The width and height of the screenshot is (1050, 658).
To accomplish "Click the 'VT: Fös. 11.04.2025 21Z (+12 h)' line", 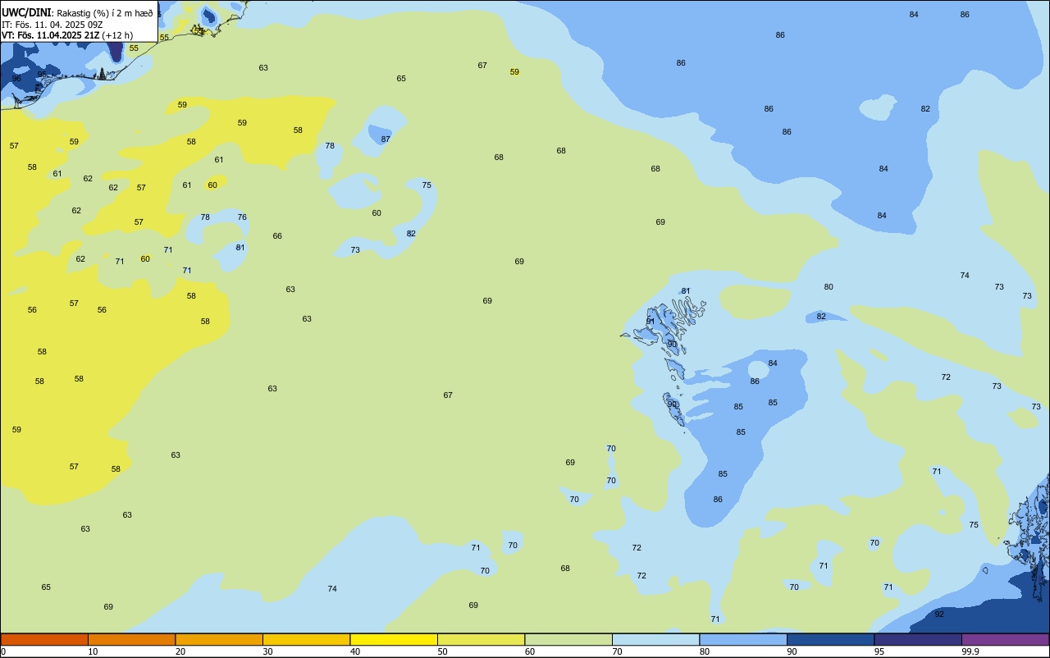I will pyautogui.click(x=67, y=35).
